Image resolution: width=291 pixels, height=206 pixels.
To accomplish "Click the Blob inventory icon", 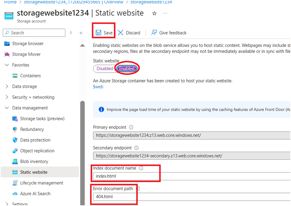I will [15, 162].
